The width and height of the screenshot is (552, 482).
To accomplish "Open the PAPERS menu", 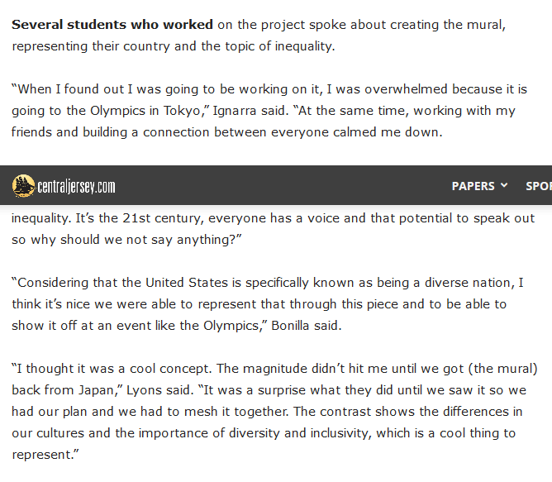I will click(x=473, y=186).
